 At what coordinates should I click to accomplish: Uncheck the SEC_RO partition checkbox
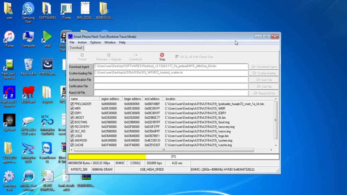tap(72, 131)
